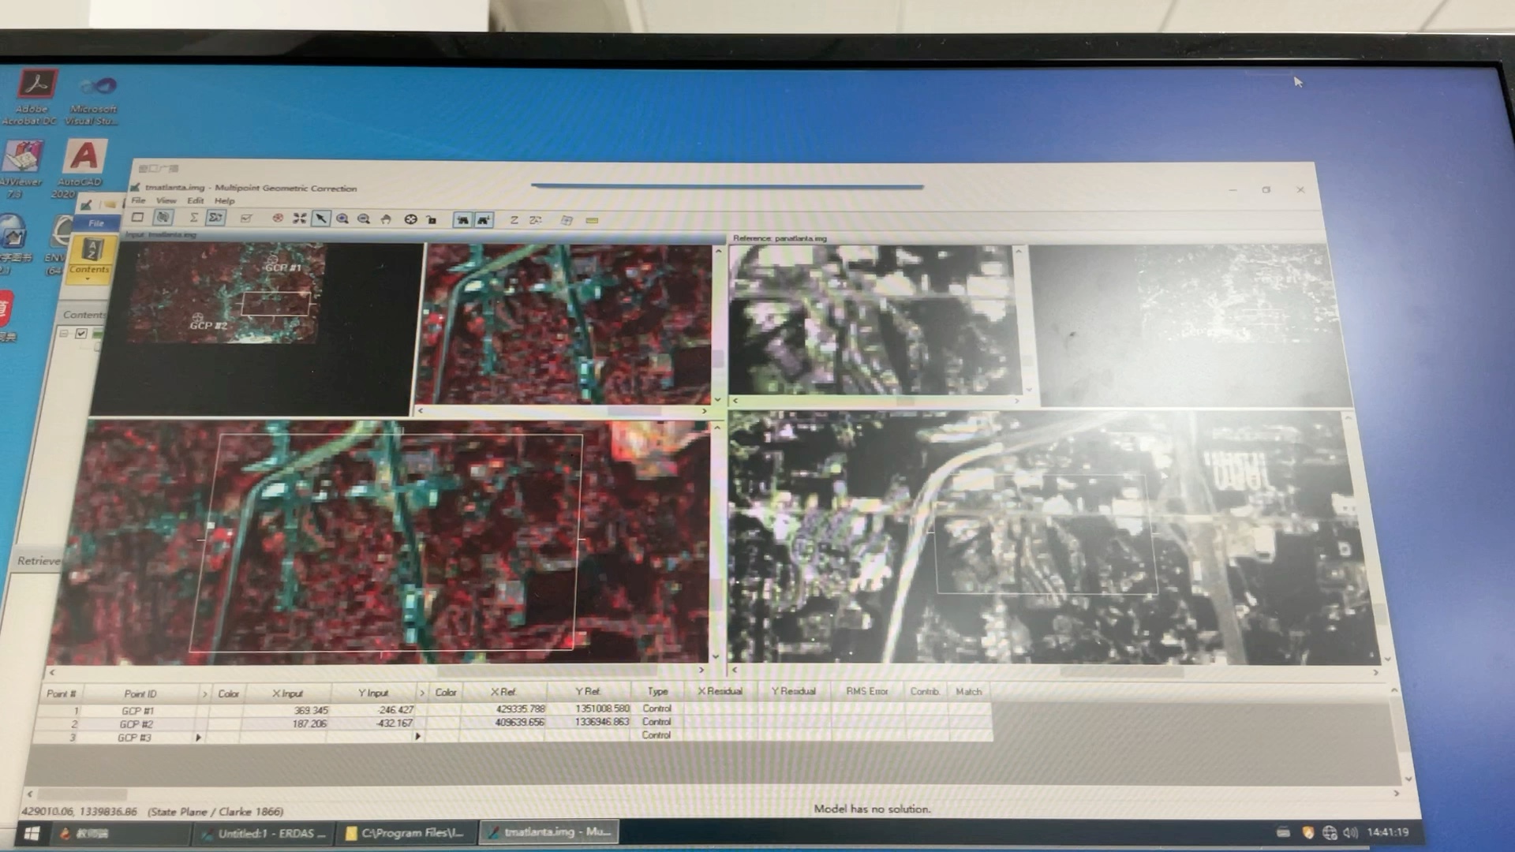The image size is (1515, 852).
Task: Open AutoCAD 2020 desktop icon
Action: [82, 167]
